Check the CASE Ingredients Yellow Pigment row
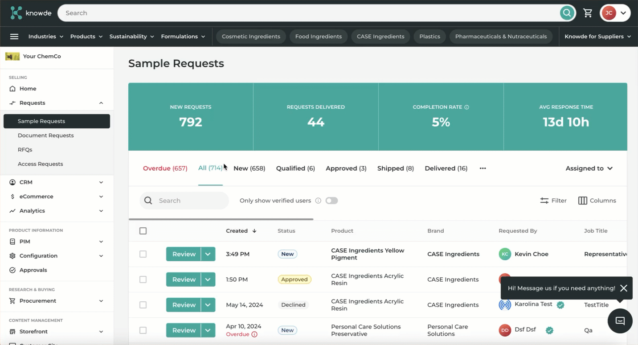 coord(143,254)
